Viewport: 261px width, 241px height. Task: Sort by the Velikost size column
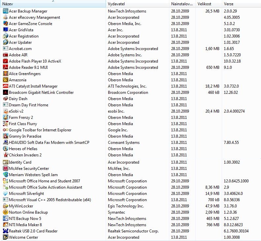coord(209,4)
